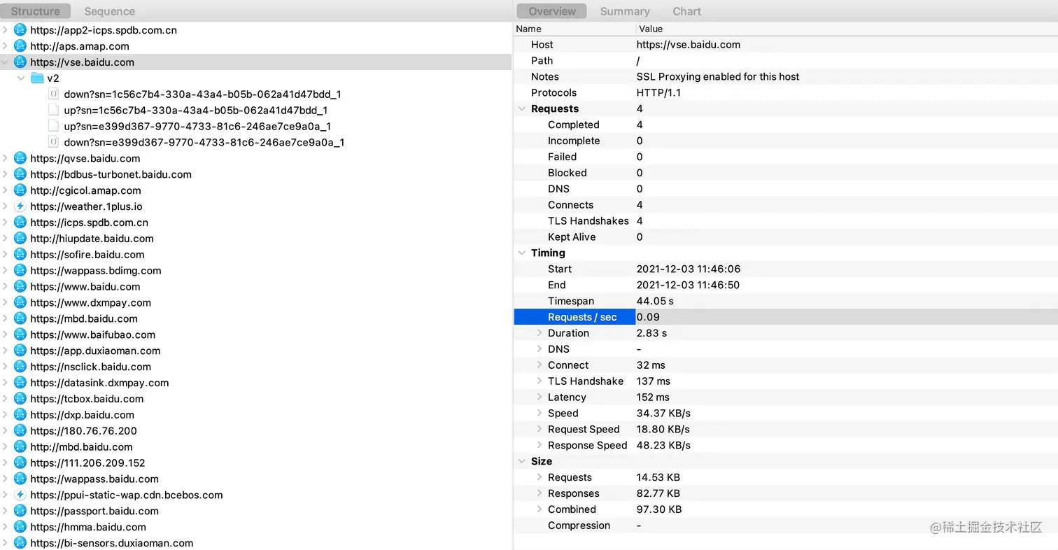Click the 'SSL Proxying enabled for this host' note

point(718,76)
